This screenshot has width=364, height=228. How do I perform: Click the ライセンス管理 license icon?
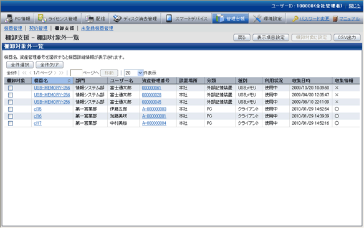42,18
